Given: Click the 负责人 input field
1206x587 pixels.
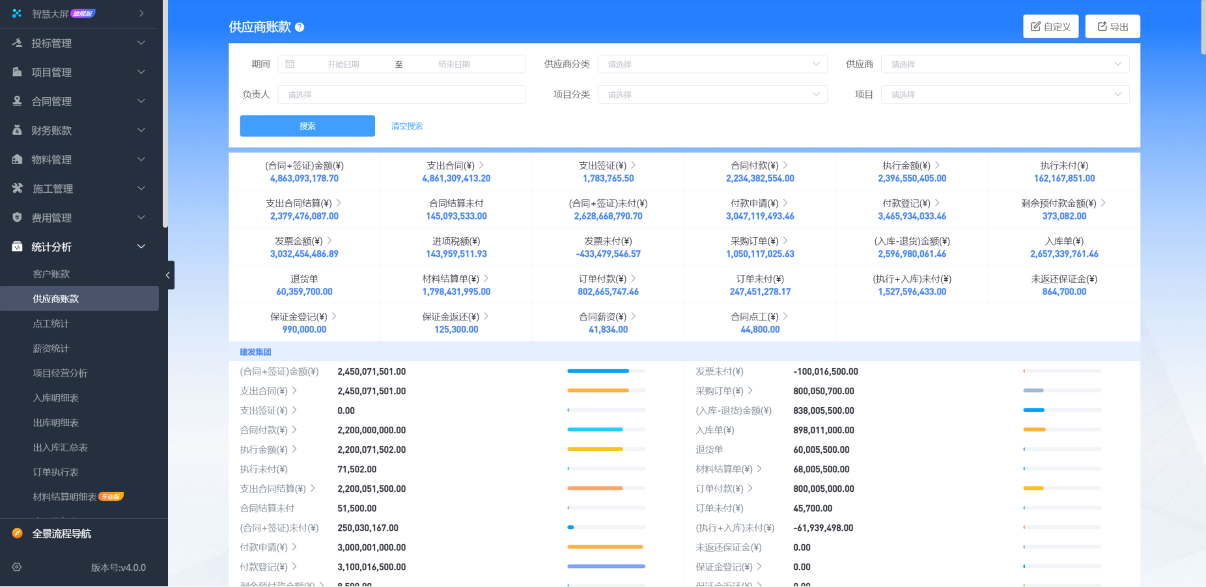Looking at the screenshot, I should click(402, 94).
